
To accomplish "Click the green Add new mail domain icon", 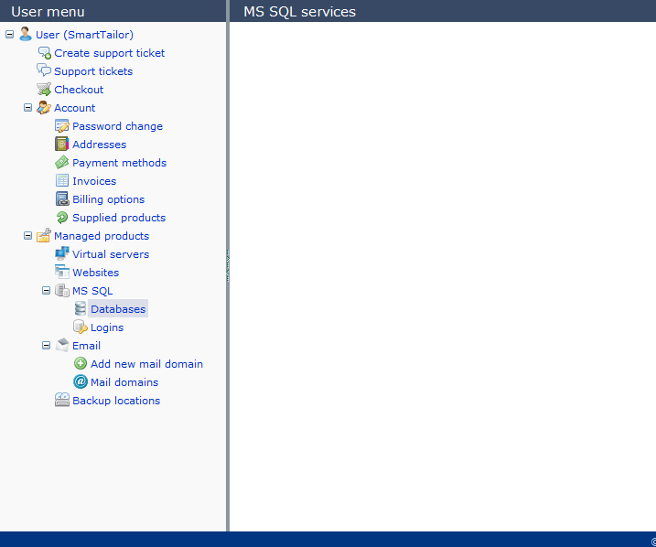I will [81, 364].
